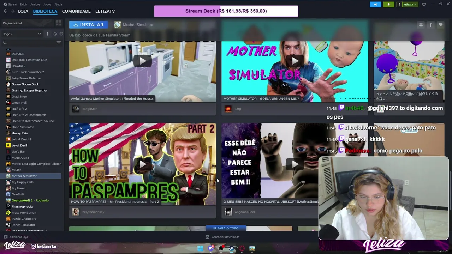Go back with the left arrow
452x254 pixels.
tap(5, 11)
